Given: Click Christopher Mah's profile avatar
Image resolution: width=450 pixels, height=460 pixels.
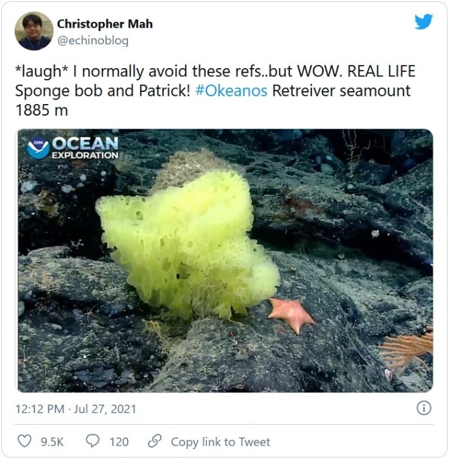Looking at the screenshot, I should pyautogui.click(x=33, y=31).
